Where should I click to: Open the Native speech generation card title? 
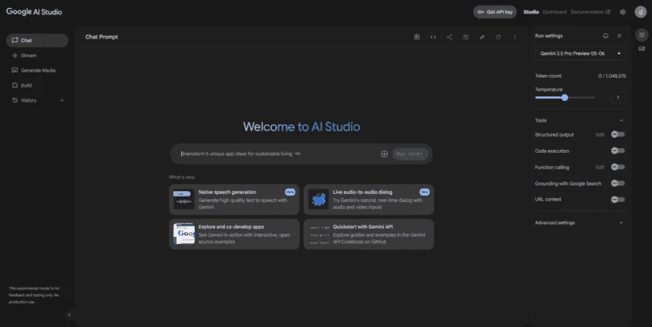(x=227, y=192)
